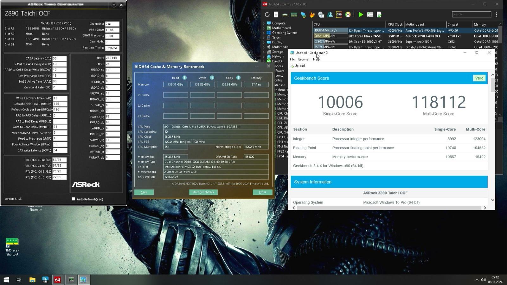This screenshot has width=507, height=285.
Task: Click the Command Rate (CR) value field
Action: coord(59,87)
